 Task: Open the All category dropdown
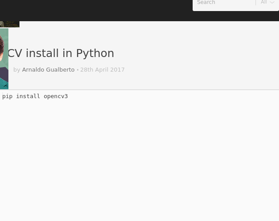click(267, 2)
